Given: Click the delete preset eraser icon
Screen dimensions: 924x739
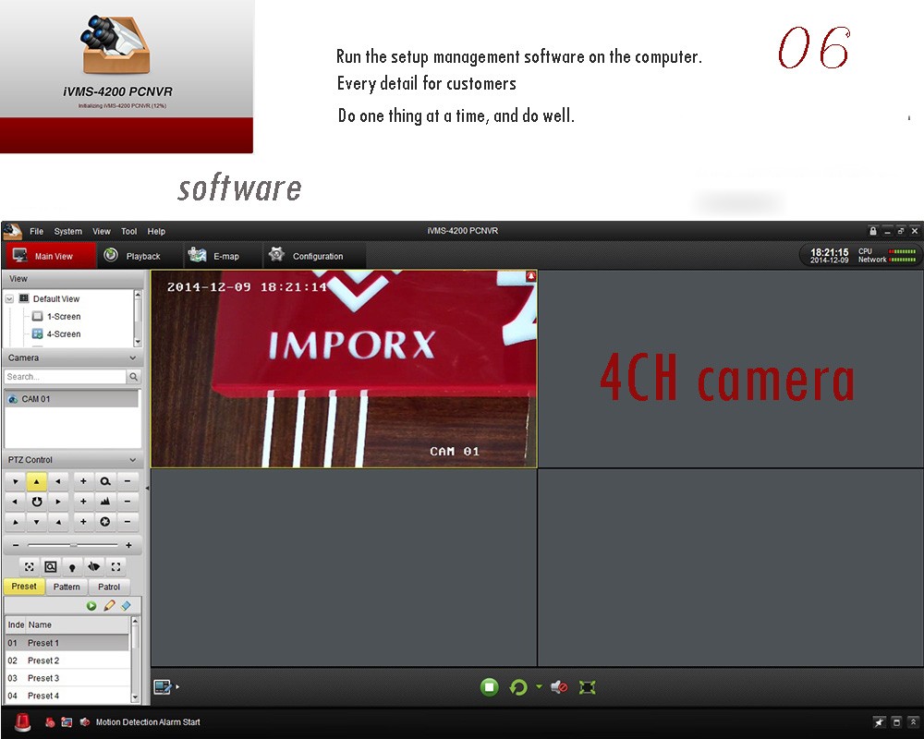Looking at the screenshot, I should click(127, 606).
